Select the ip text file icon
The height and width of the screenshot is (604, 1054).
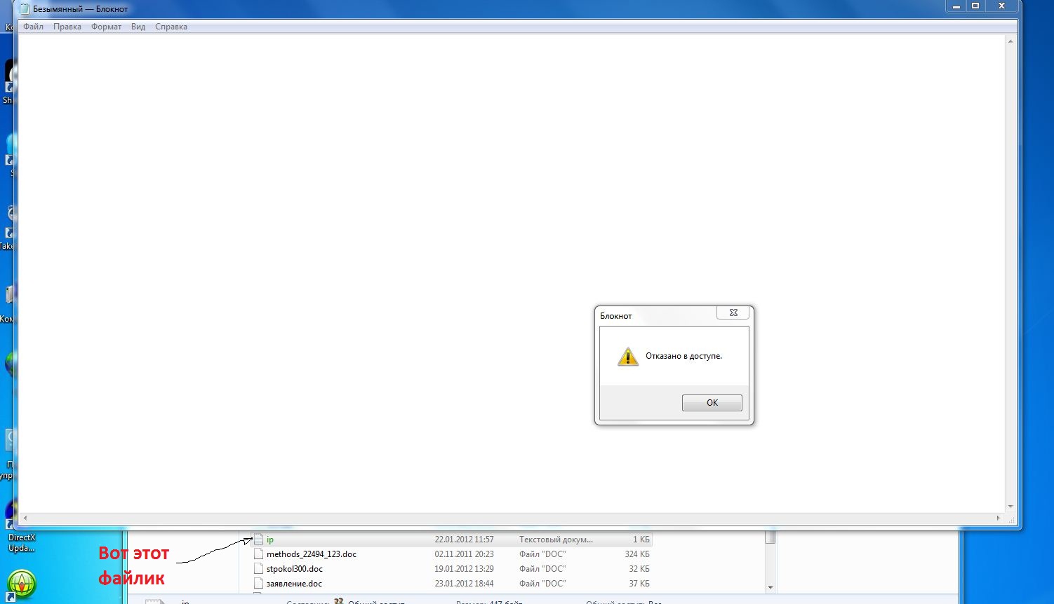258,540
